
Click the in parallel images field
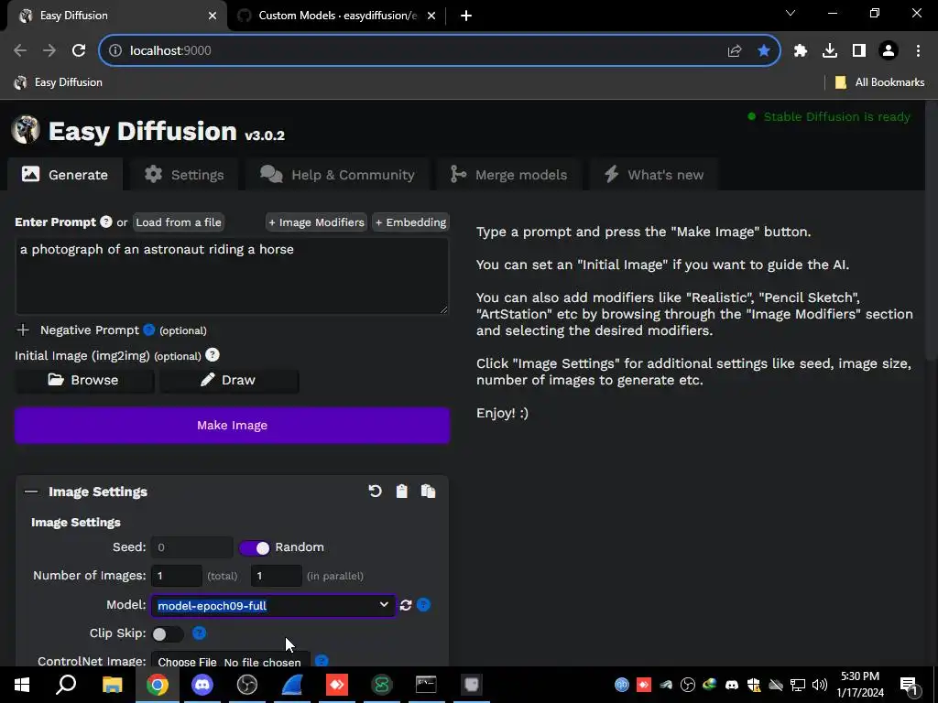[x=276, y=576]
